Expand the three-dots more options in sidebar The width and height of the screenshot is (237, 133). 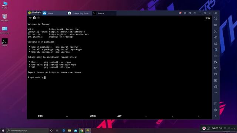coord(216,93)
